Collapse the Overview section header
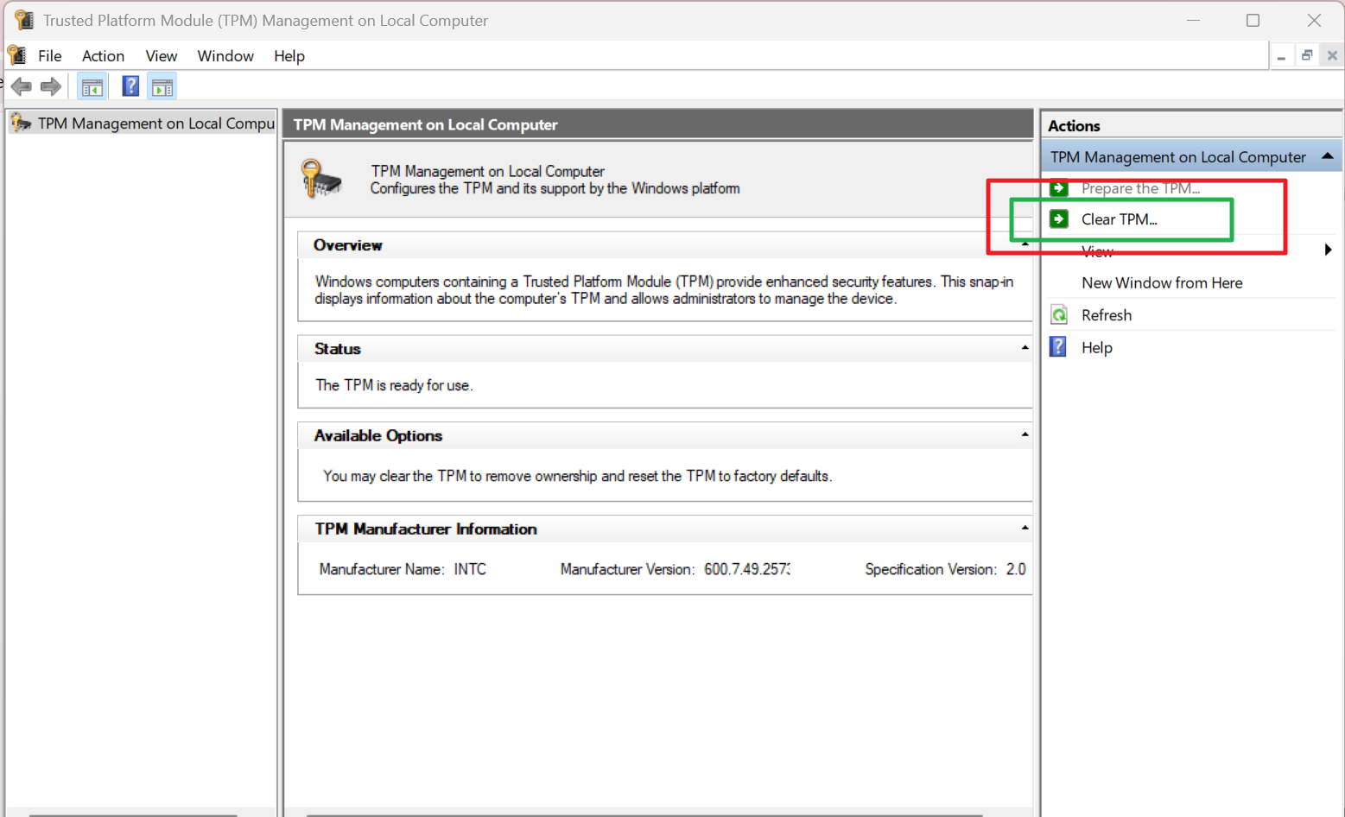Viewport: 1345px width, 817px height. tap(1025, 244)
